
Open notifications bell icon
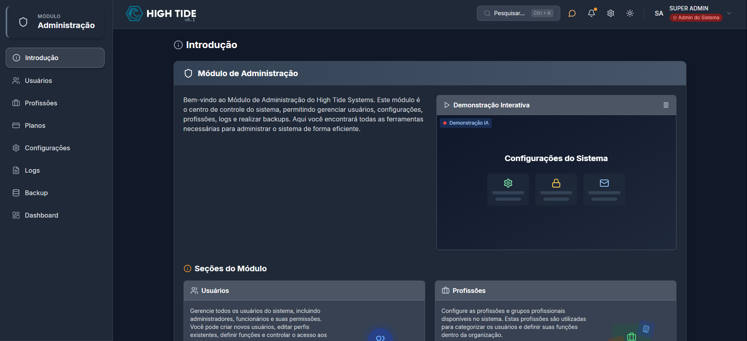(592, 13)
